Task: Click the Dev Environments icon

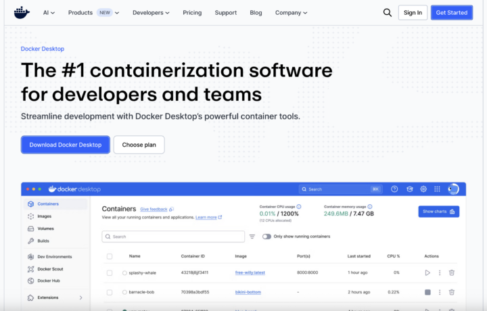Action: 30,257
